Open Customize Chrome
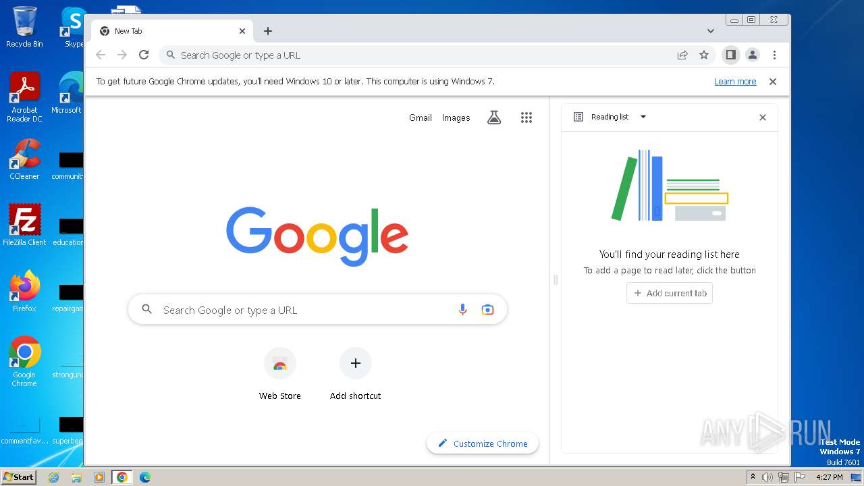The image size is (864, 486). [483, 443]
